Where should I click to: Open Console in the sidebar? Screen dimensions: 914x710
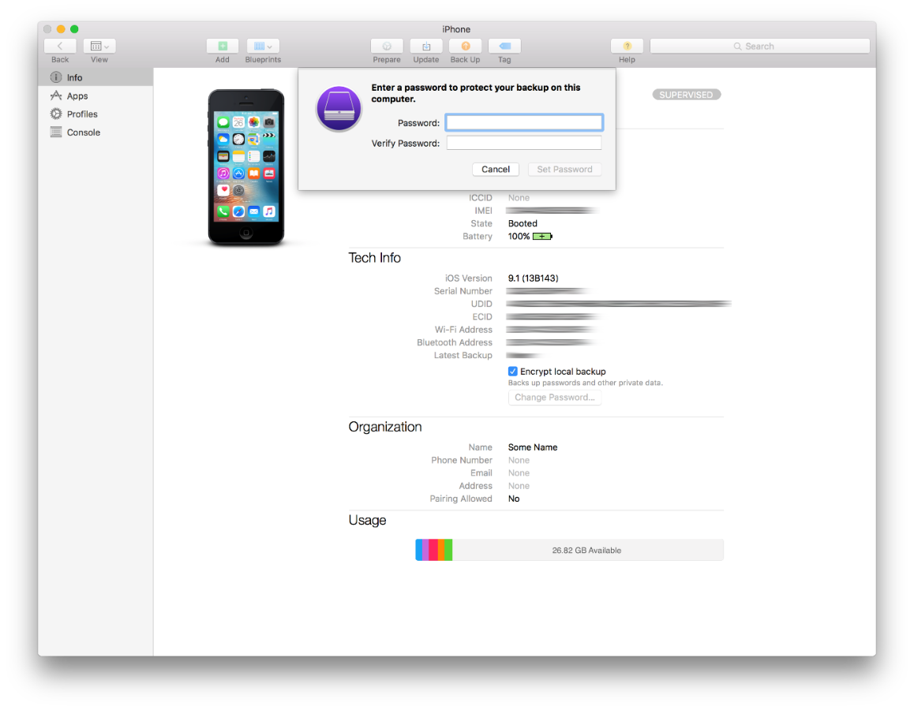click(83, 133)
